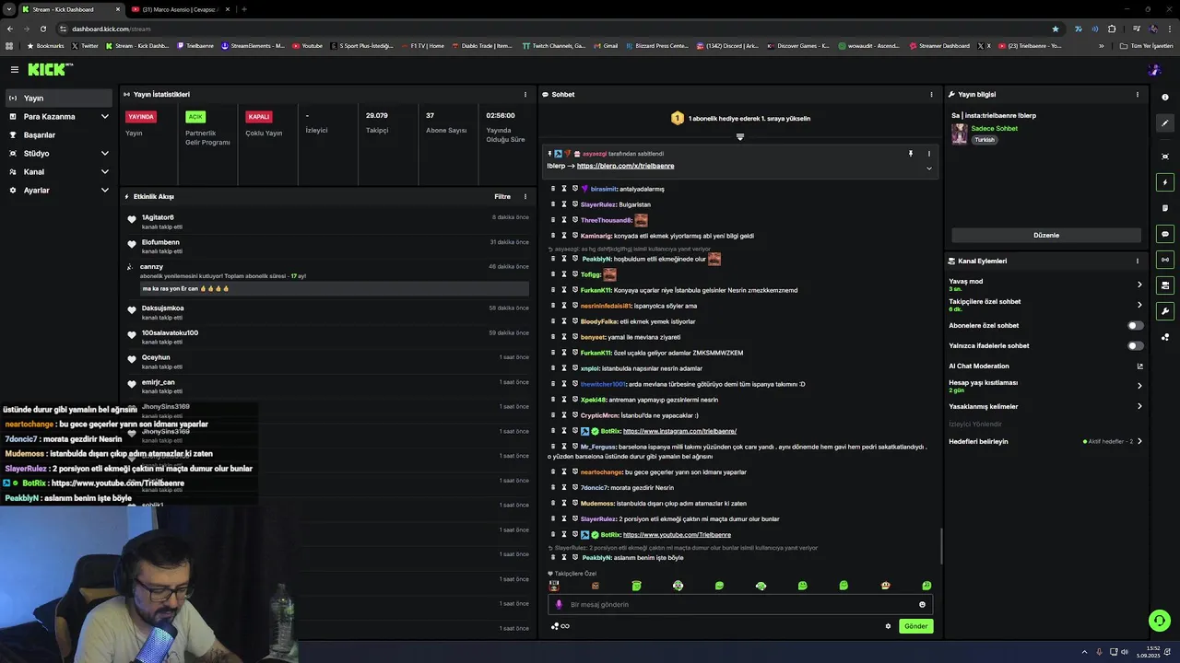Click the Gönder send button
Viewport: 1180px width, 663px height.
[915, 626]
